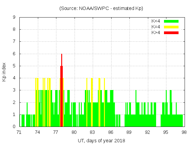The height and width of the screenshot is (145, 194).
Task: Click the green K<4 legend swatch
Action: click(171, 21)
